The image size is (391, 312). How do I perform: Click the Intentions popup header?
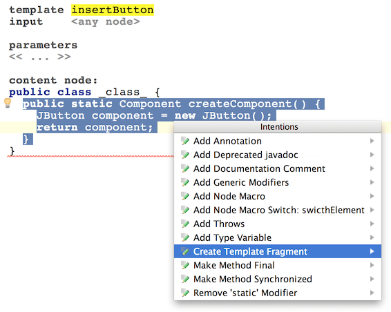click(278, 127)
